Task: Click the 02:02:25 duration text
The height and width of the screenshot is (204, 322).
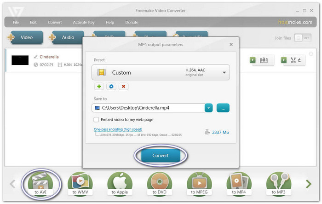Action: tap(46, 65)
